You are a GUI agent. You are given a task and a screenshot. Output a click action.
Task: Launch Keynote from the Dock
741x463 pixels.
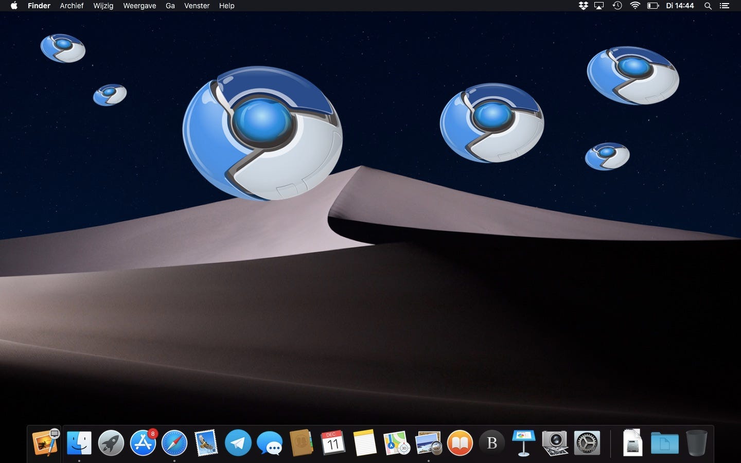(x=523, y=443)
